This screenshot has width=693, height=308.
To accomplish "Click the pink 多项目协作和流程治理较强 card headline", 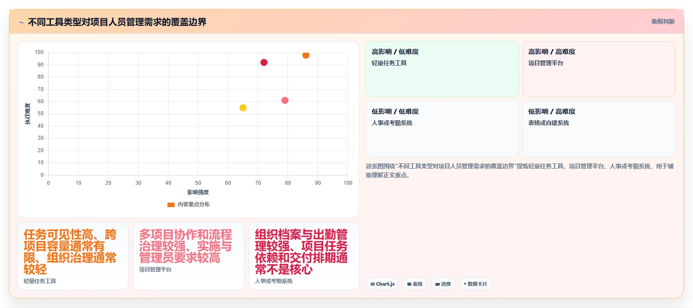I will point(185,246).
